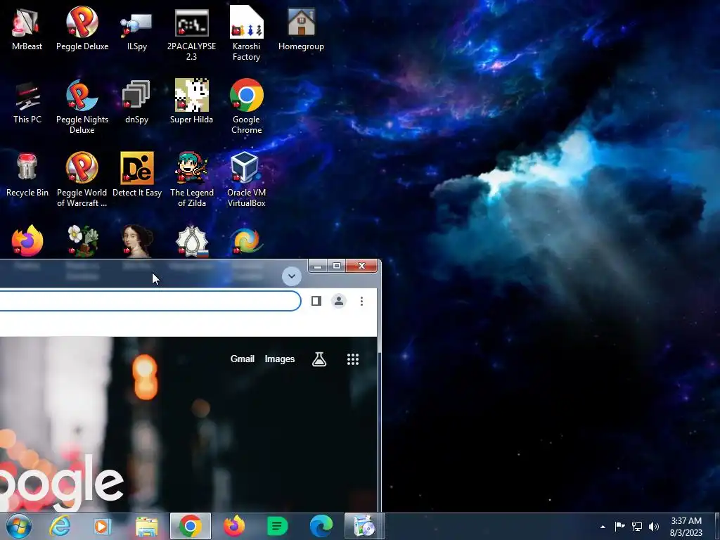
Task: Launch Microsoft Edge from the taskbar
Action: point(321,526)
